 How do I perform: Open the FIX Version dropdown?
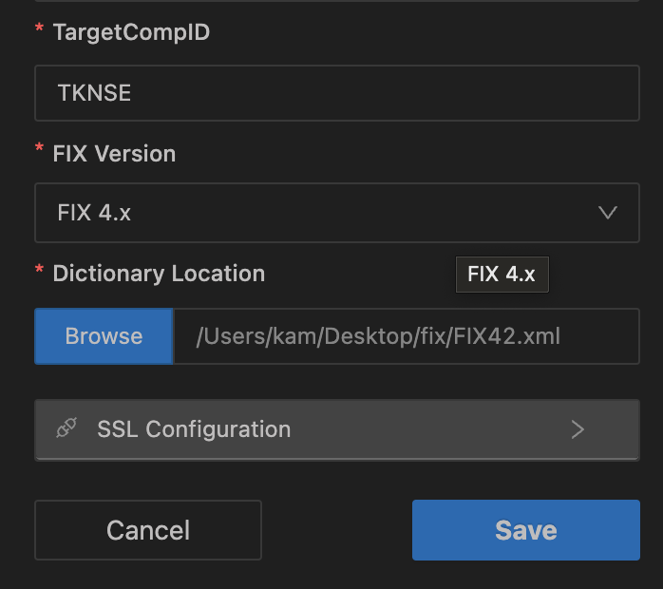tap(336, 213)
